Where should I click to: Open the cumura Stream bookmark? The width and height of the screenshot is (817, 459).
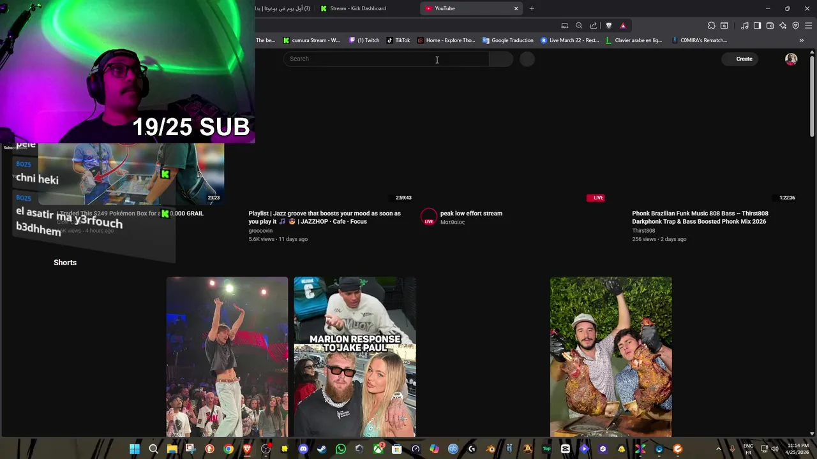tap(311, 40)
